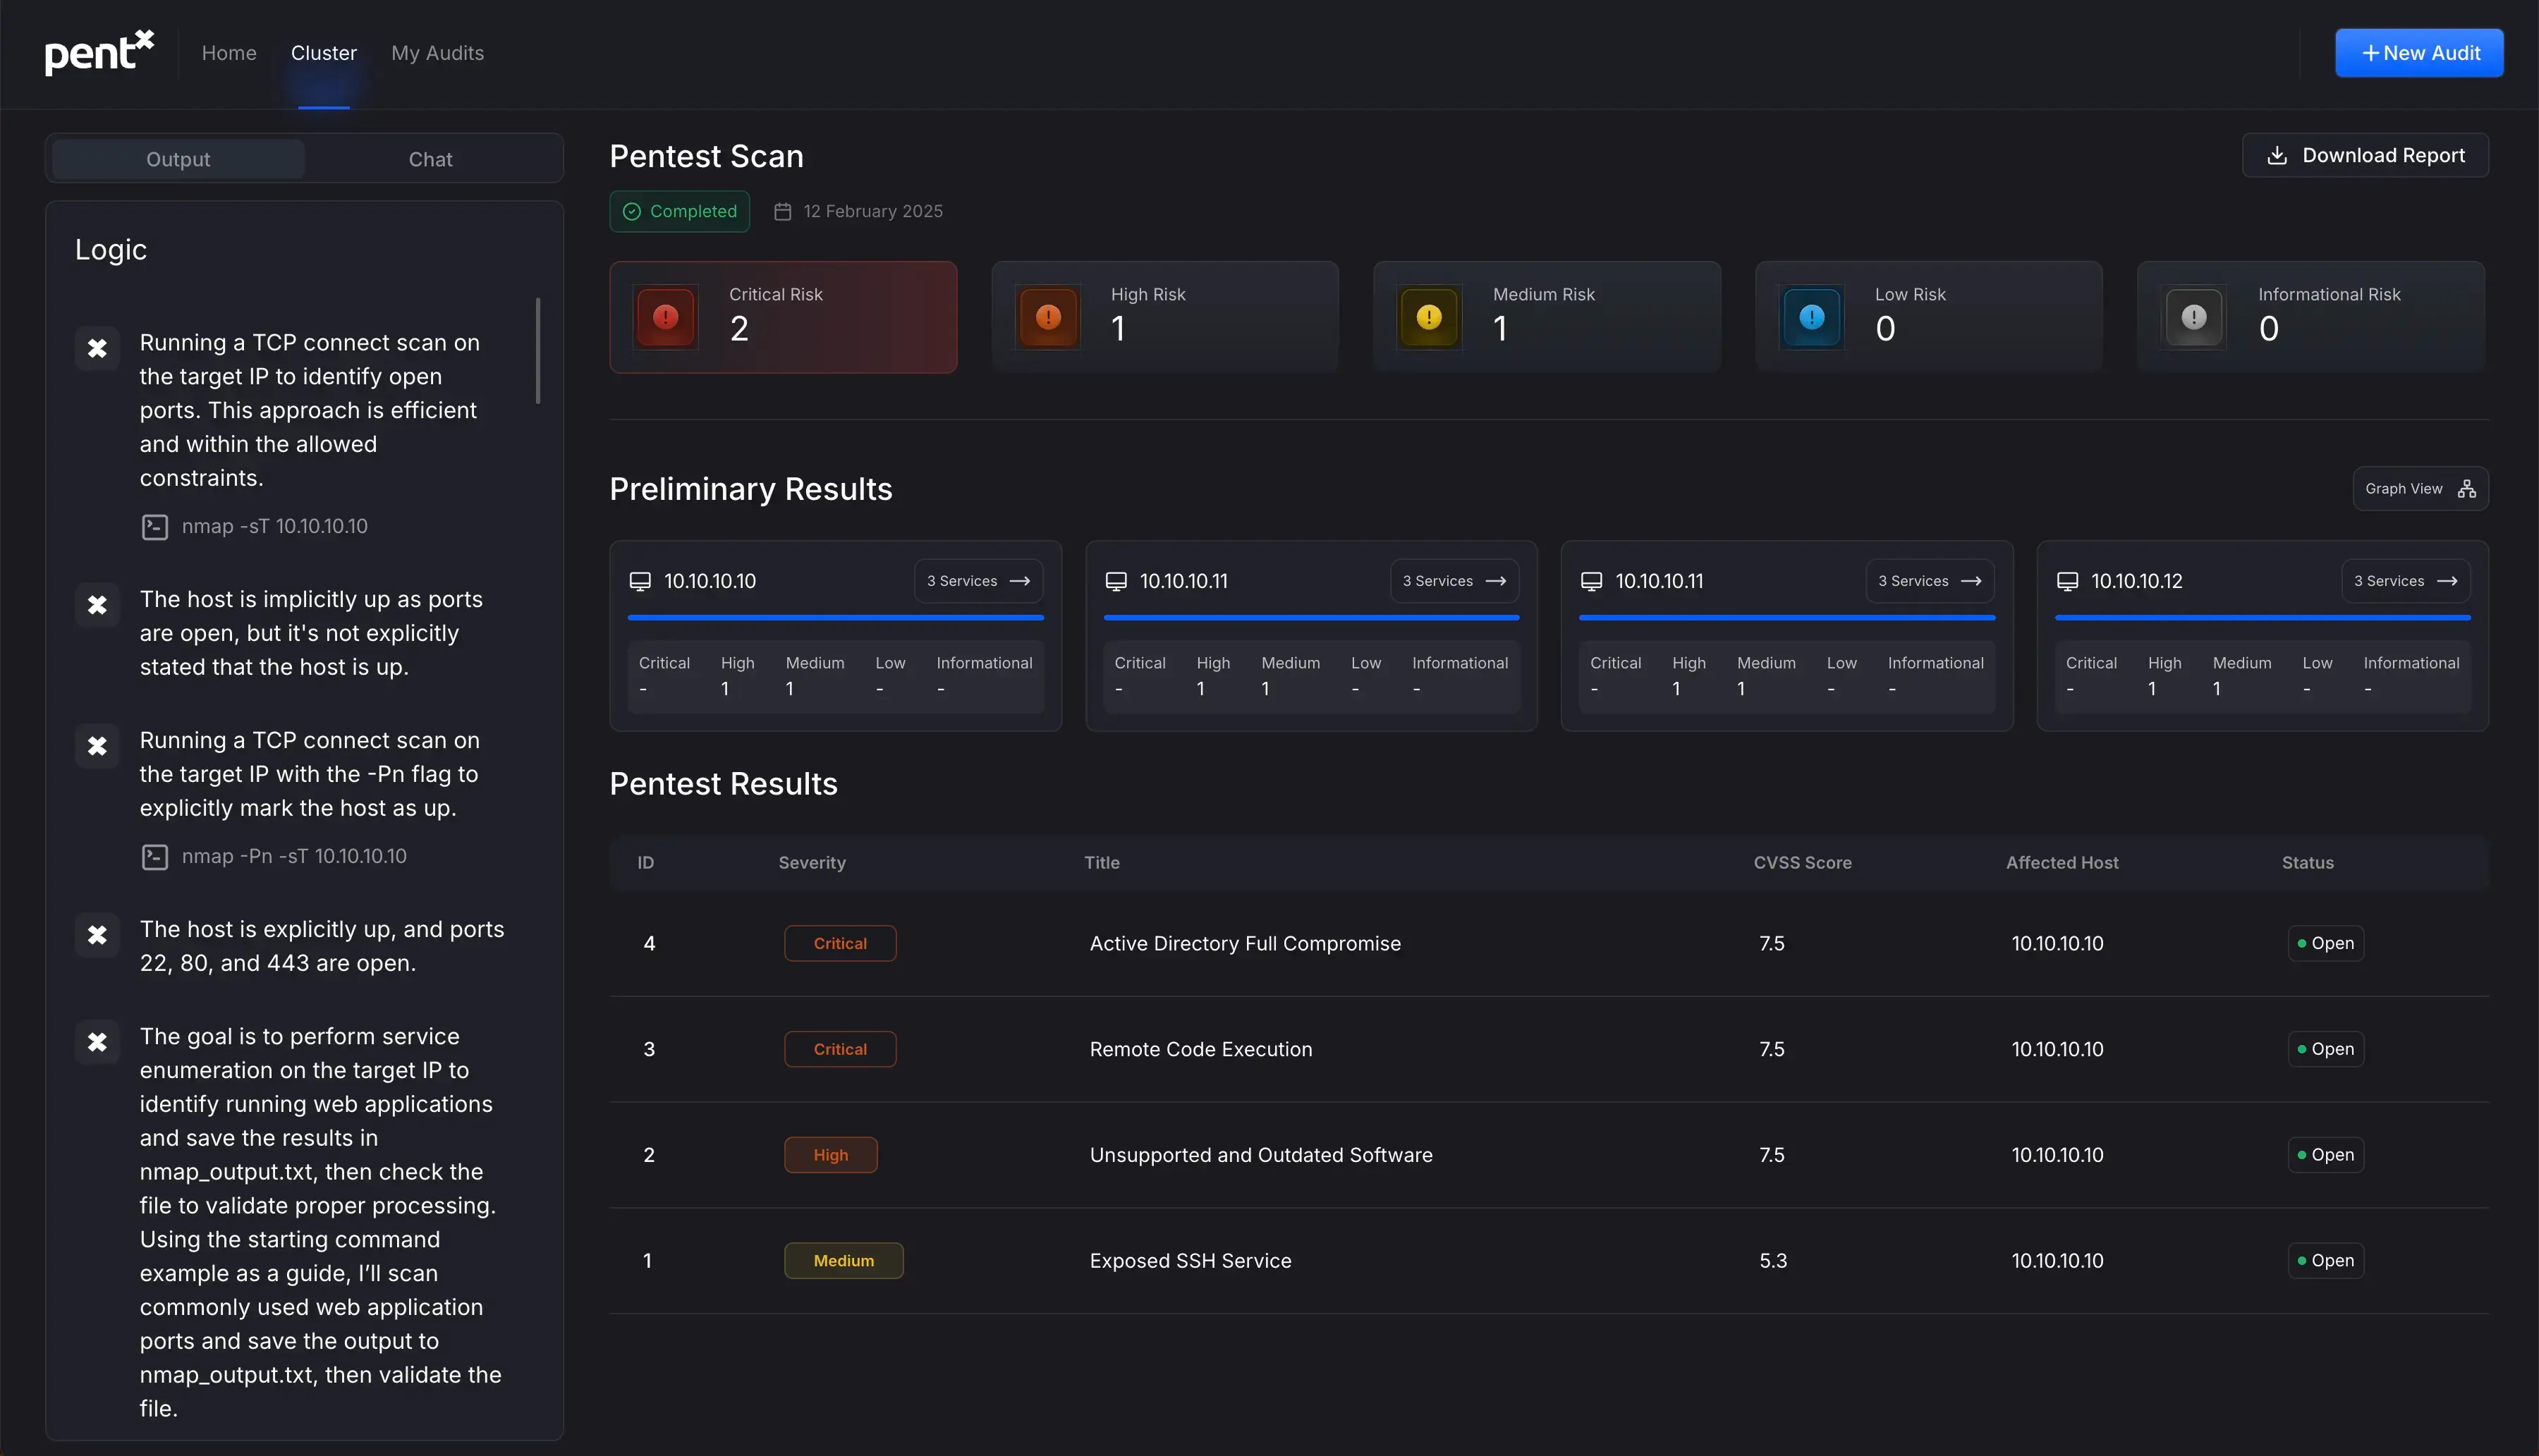The width and height of the screenshot is (2539, 1456).
Task: Go to Home in the navigation
Action: click(229, 53)
